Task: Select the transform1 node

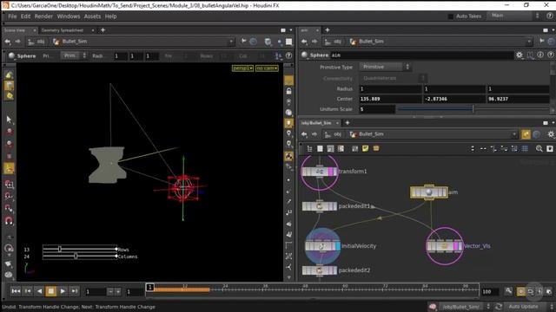Action: 320,172
